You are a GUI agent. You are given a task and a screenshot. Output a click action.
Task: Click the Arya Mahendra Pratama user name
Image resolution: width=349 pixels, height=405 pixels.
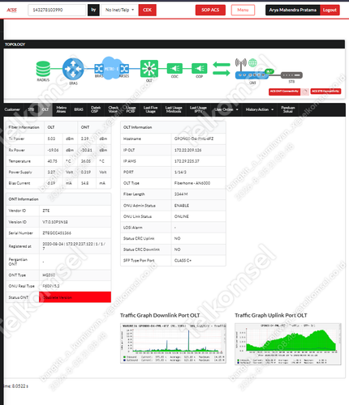[292, 10]
